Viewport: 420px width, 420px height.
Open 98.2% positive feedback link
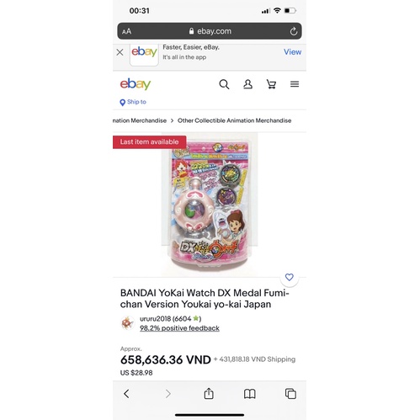[x=179, y=328]
